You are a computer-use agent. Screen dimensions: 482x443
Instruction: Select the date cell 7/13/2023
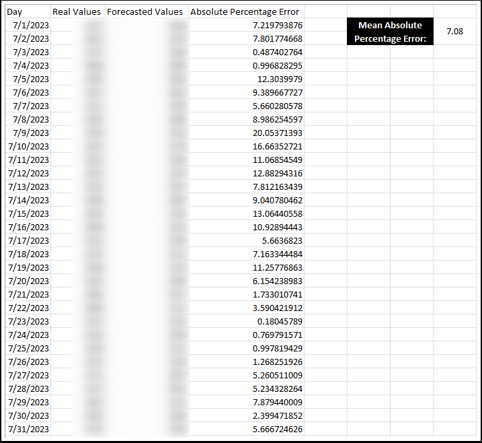coord(28,187)
